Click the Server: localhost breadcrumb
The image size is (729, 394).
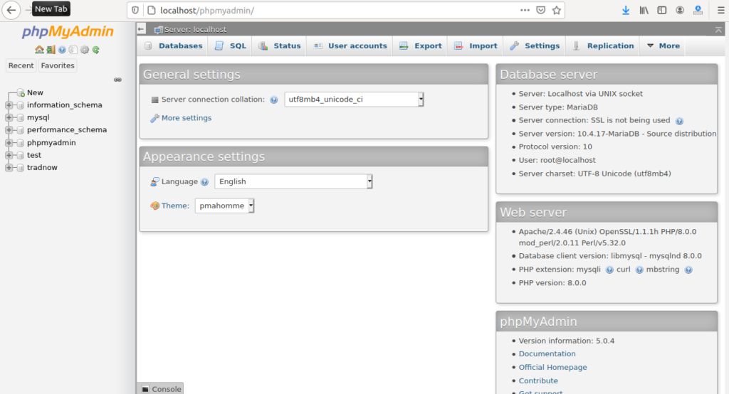click(x=195, y=29)
